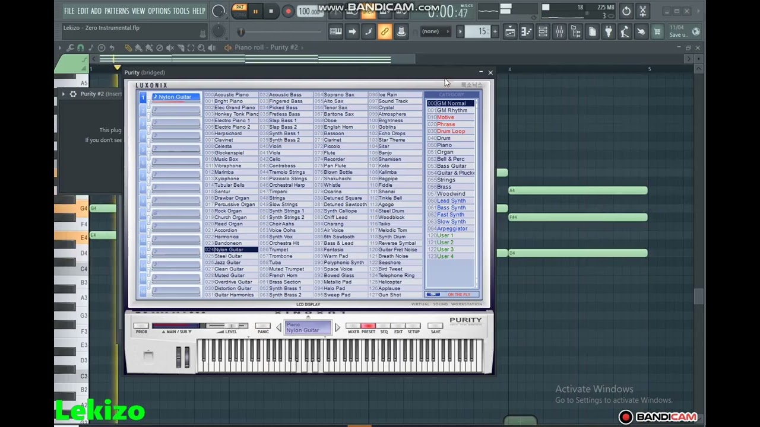The image size is (760, 427).
Task: Toggle the record button
Action: [288, 11]
